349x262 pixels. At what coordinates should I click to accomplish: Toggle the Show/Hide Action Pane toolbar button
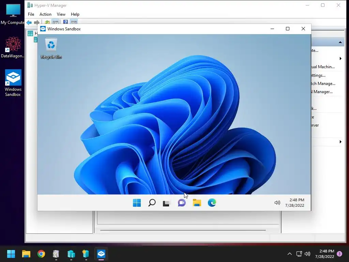[74, 22]
